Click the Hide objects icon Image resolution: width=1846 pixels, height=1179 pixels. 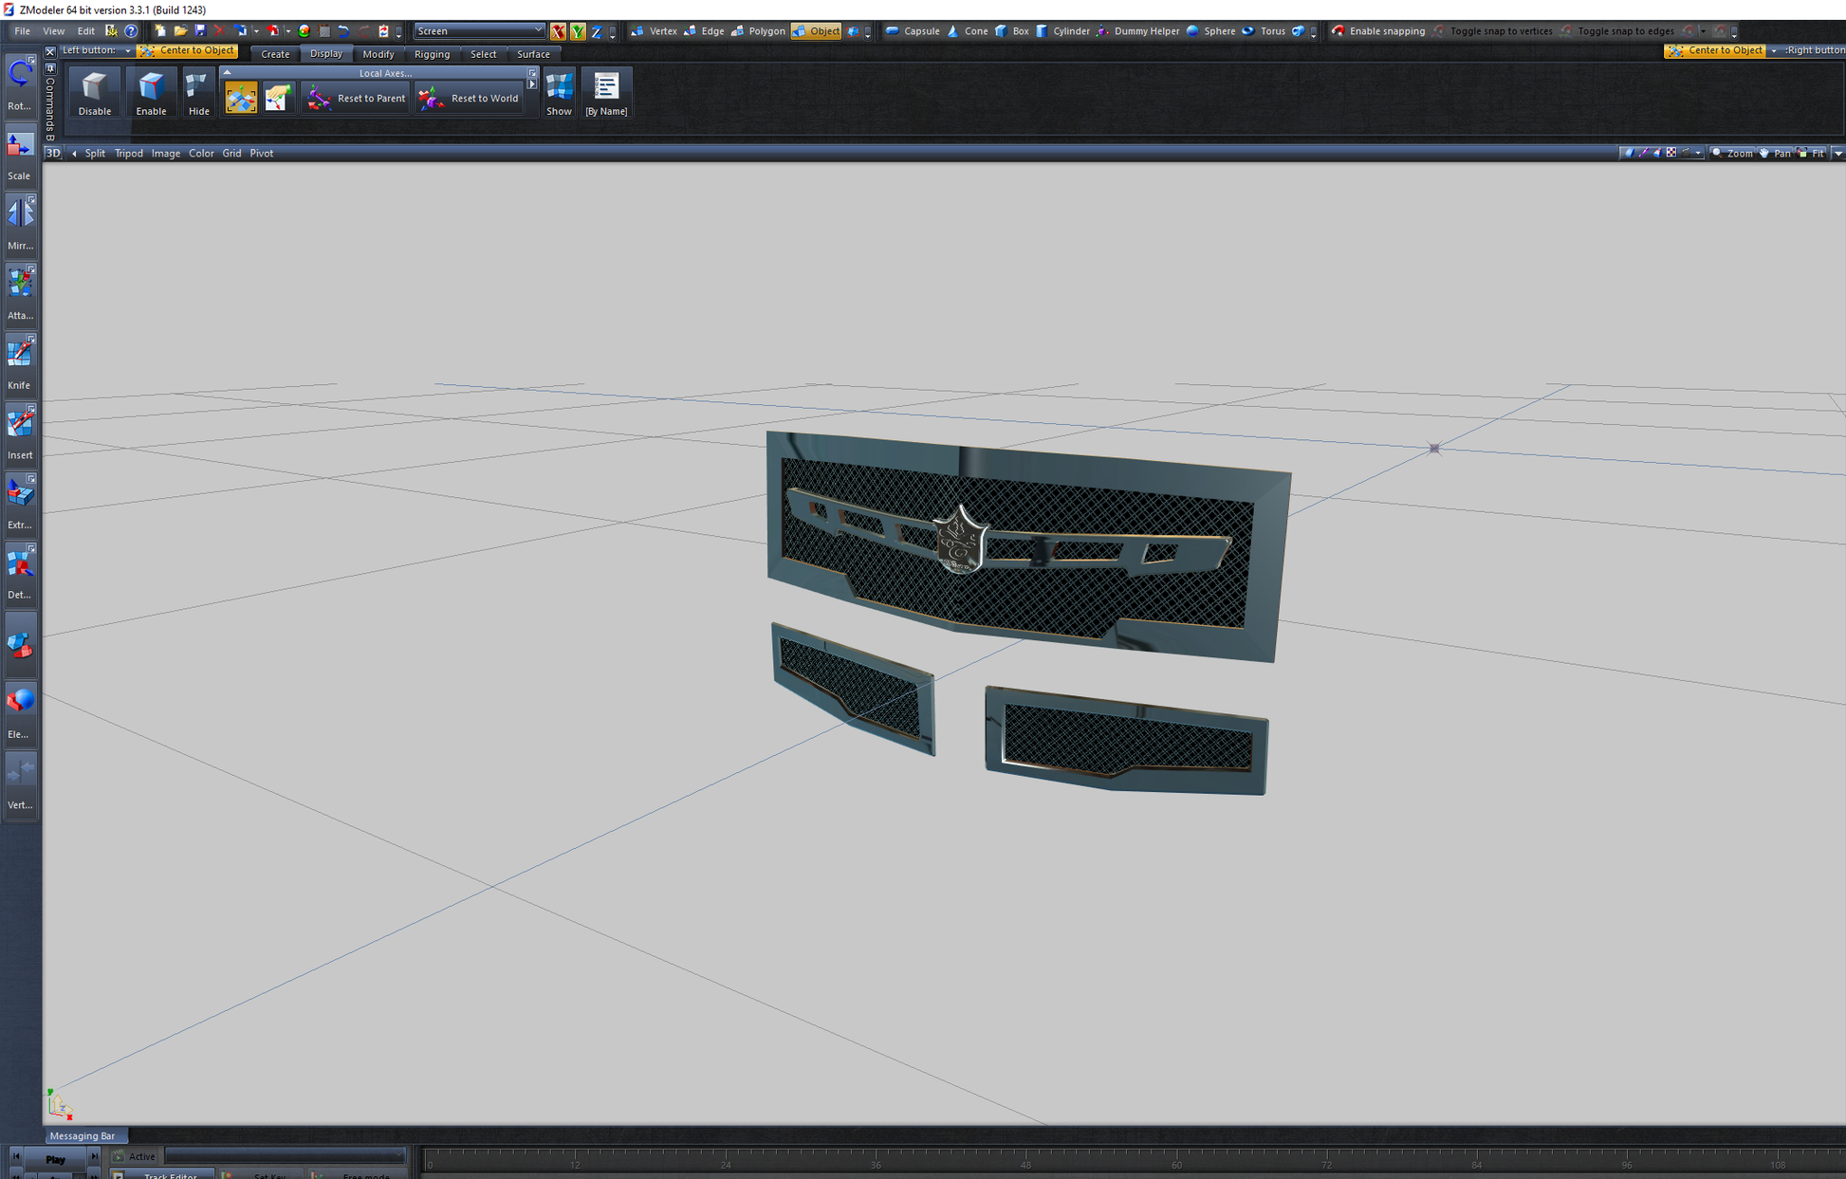[197, 93]
